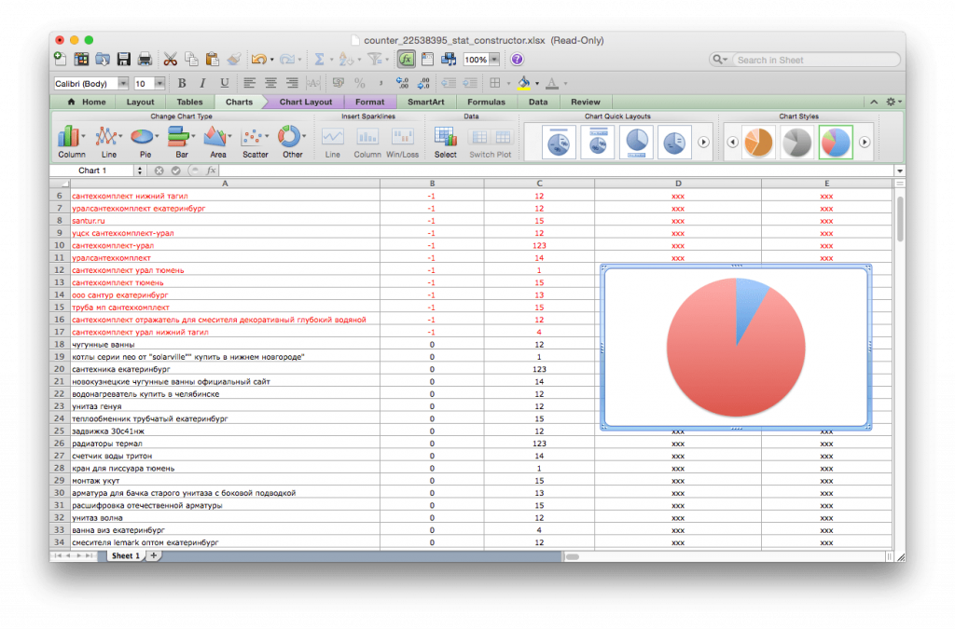Click the add sheet plus button
Screen dimensions: 955x629
[x=154, y=555]
